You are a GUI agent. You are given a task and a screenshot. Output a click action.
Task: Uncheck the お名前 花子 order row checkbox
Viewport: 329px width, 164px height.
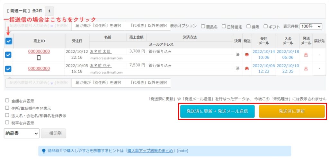point(8,68)
